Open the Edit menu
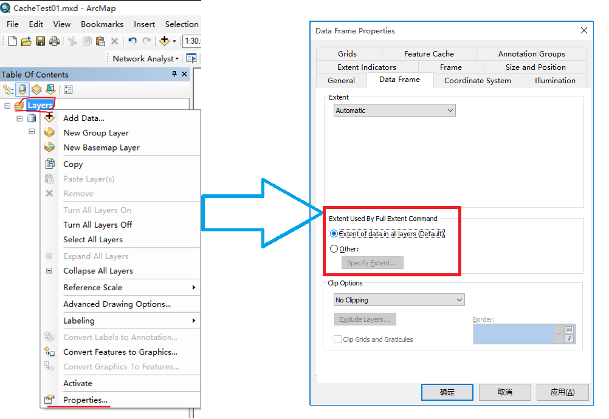Image resolution: width=609 pixels, height=419 pixels. click(36, 24)
